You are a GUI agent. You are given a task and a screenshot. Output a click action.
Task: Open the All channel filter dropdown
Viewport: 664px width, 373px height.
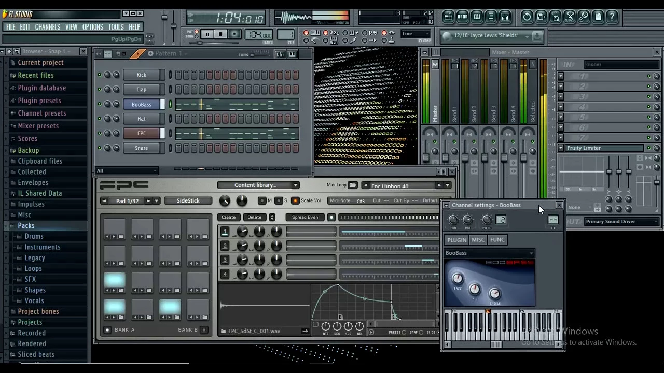click(127, 170)
